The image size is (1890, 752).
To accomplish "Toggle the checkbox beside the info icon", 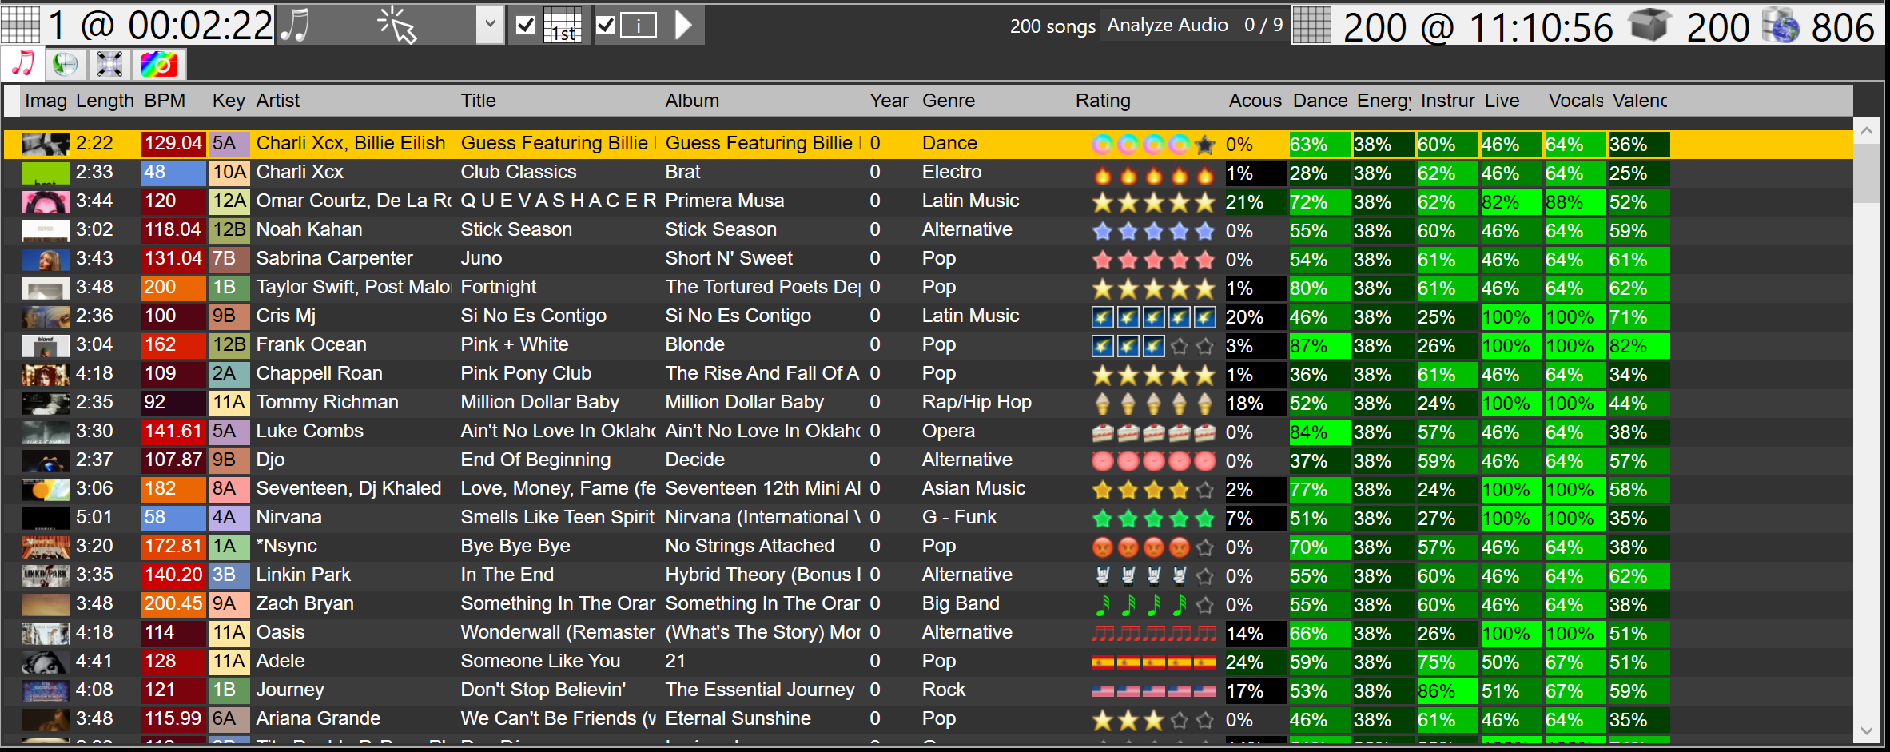I will [606, 26].
